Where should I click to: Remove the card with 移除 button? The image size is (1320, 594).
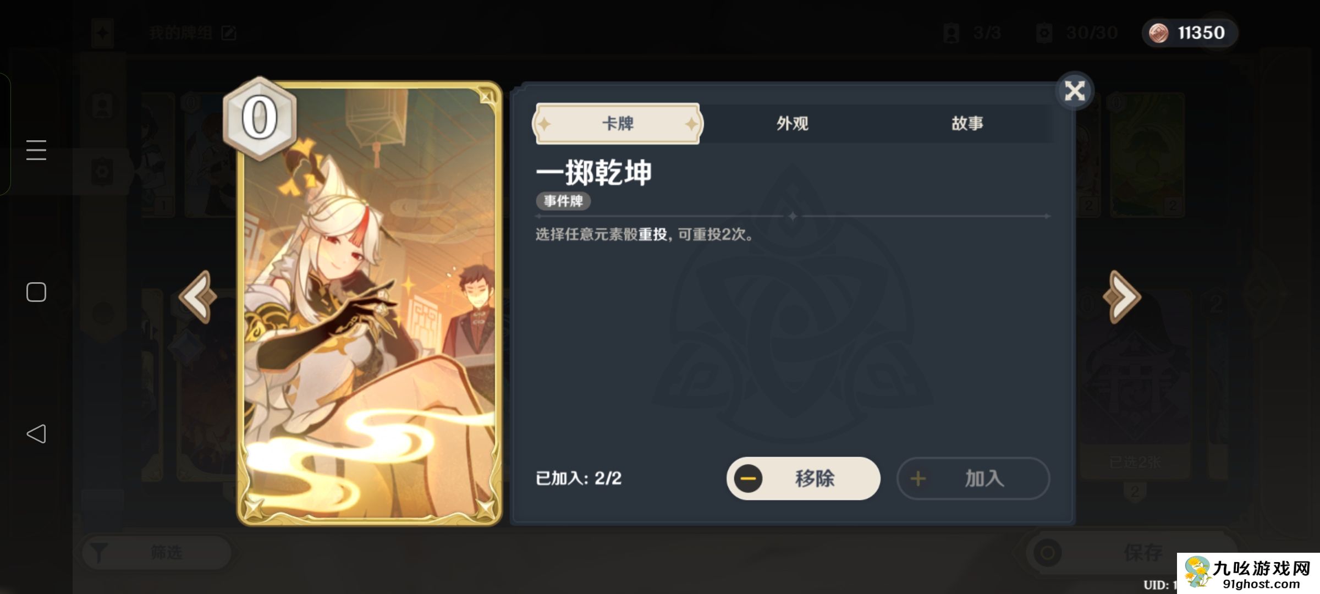pyautogui.click(x=803, y=479)
